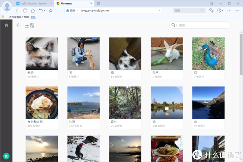Click the browser home page icon
The width and height of the screenshot is (243, 162).
[32, 11]
